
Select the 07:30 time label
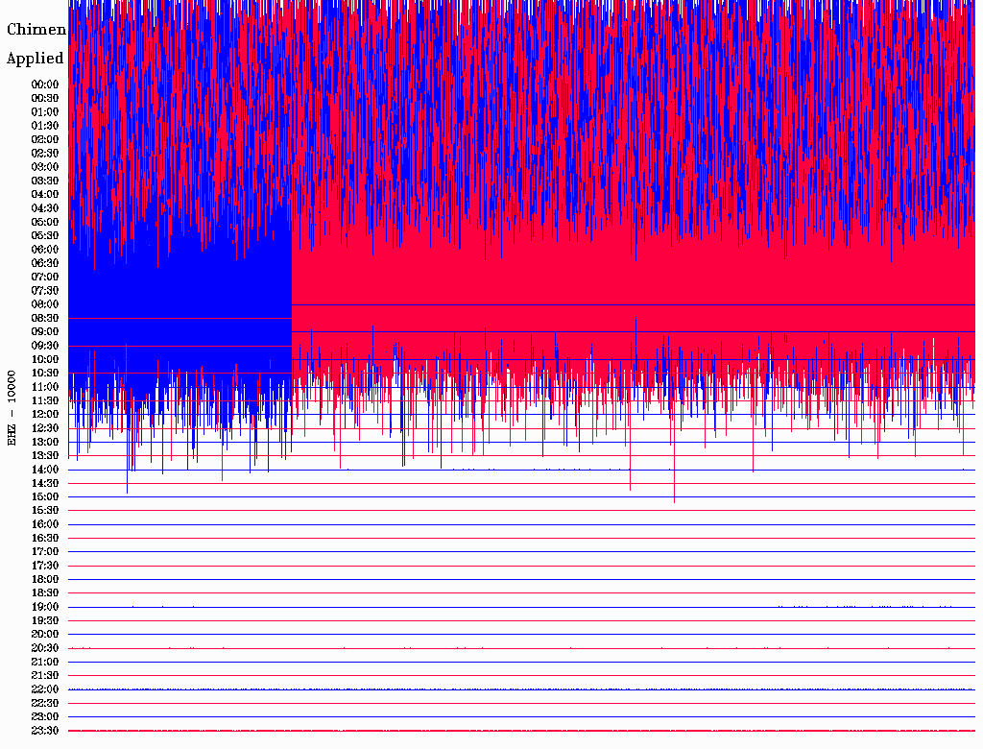45,290
